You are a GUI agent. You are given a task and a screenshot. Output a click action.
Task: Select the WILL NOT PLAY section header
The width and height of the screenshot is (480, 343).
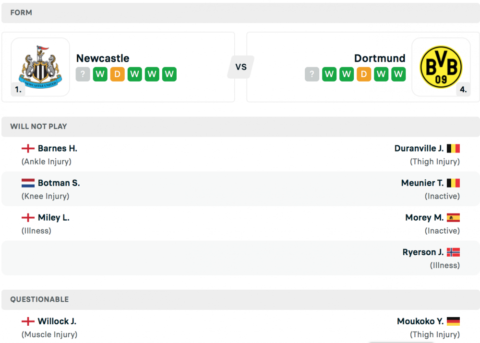pyautogui.click(x=240, y=127)
